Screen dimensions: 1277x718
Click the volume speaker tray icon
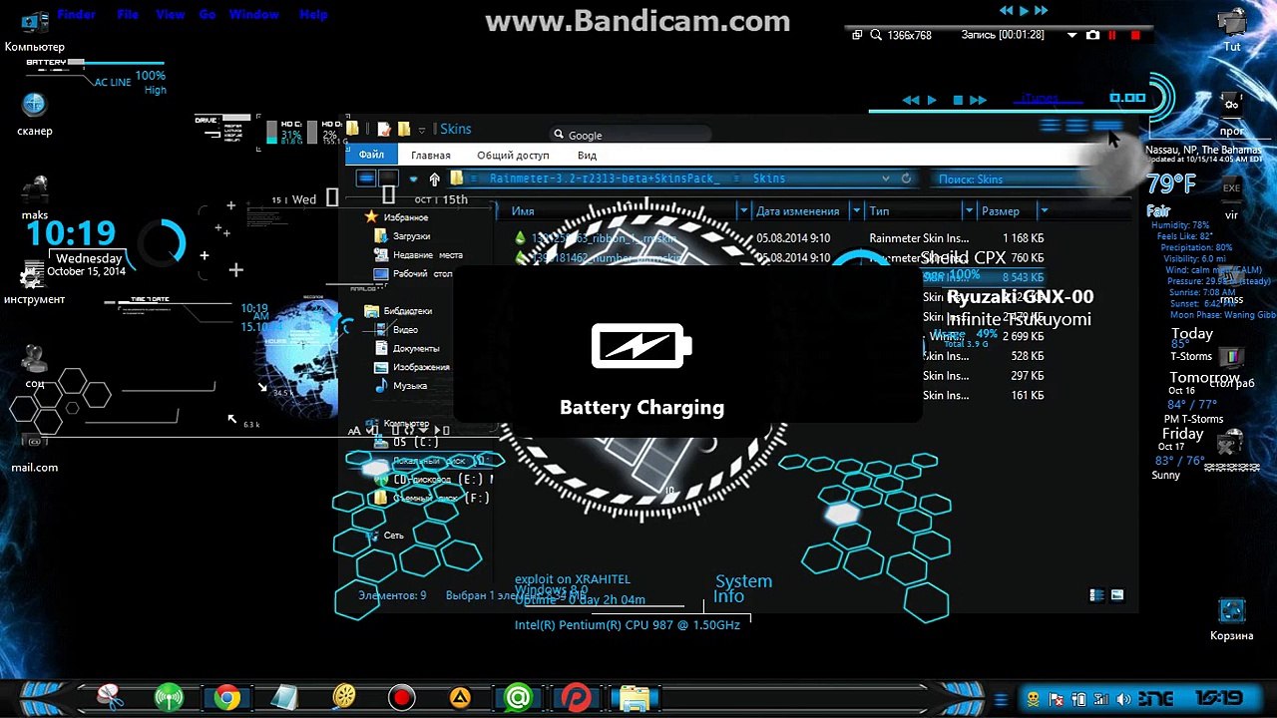click(x=1124, y=699)
